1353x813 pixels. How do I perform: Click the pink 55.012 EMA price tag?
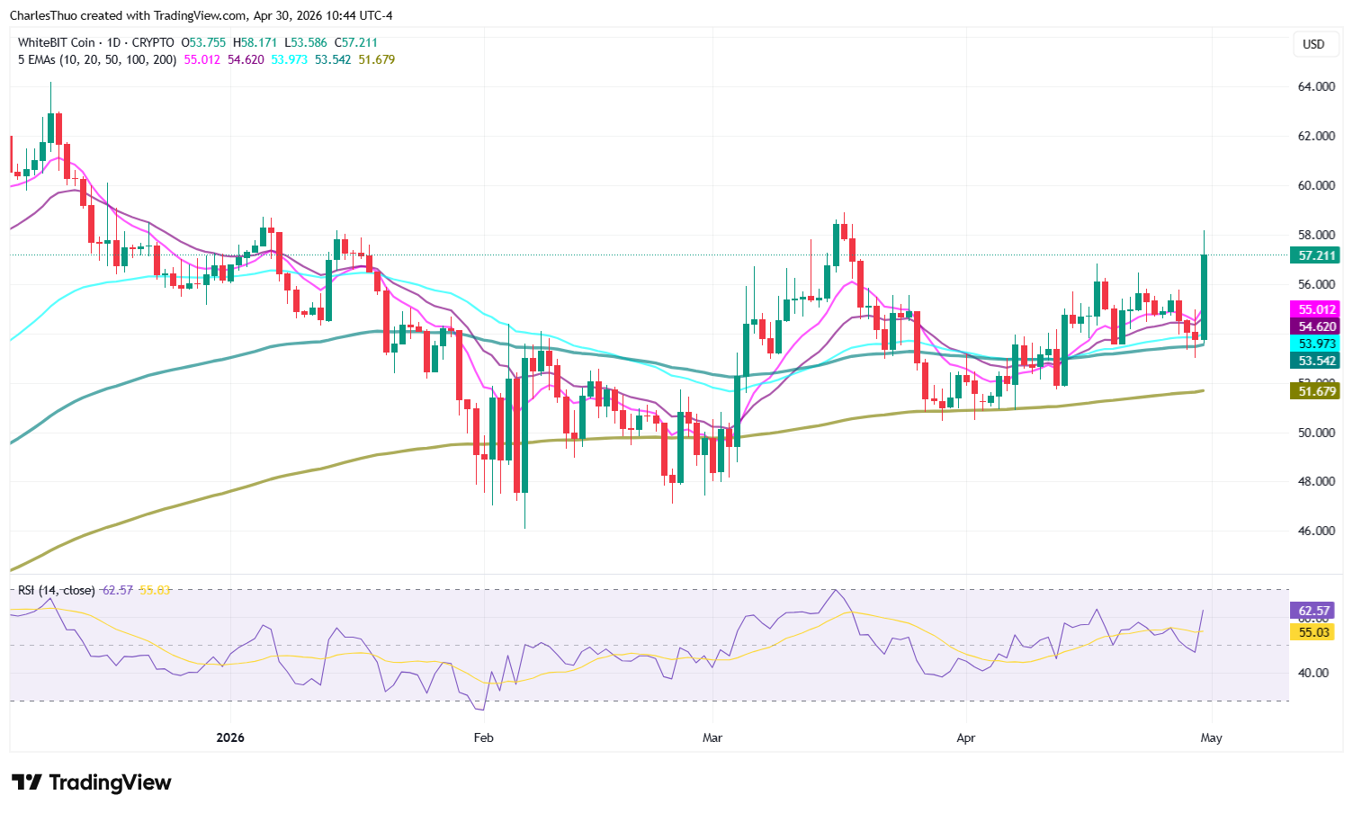pos(1317,309)
